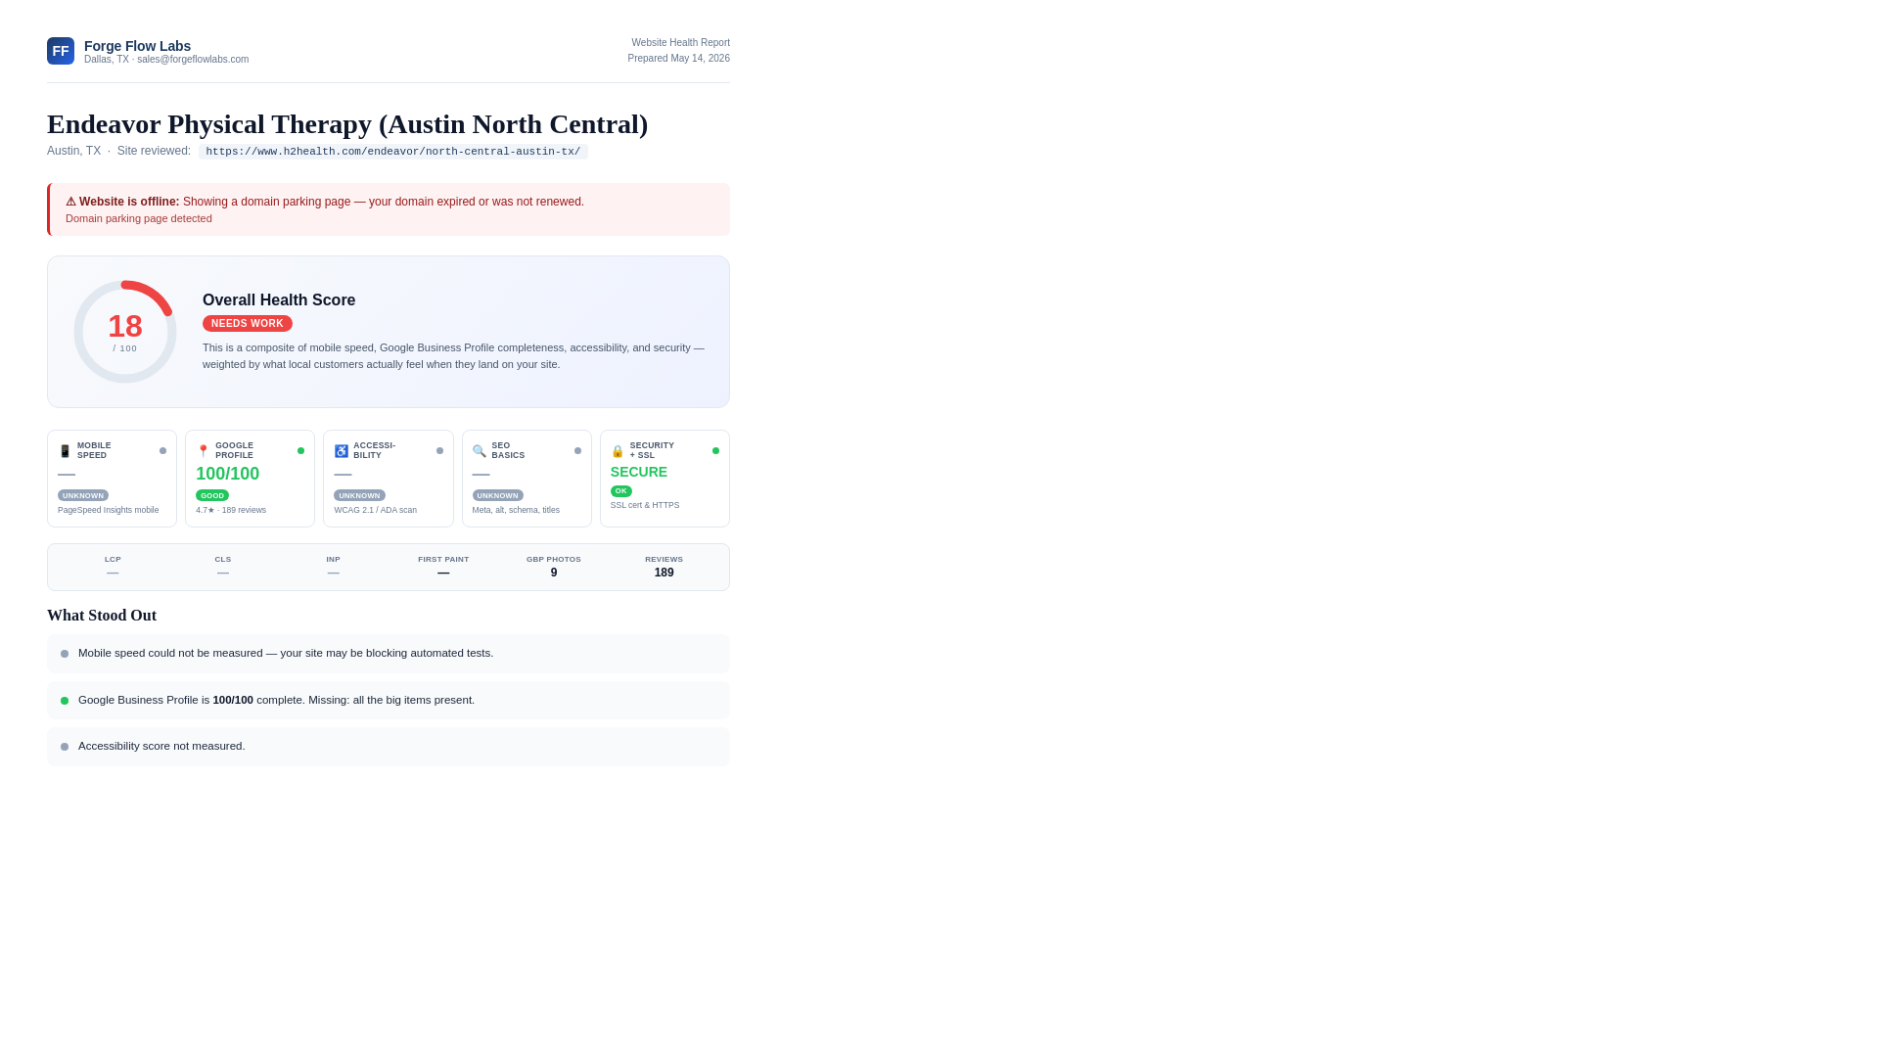Click the Prepared May 14, 2026 date
Screen dimensions: 1879x1057
(678, 59)
